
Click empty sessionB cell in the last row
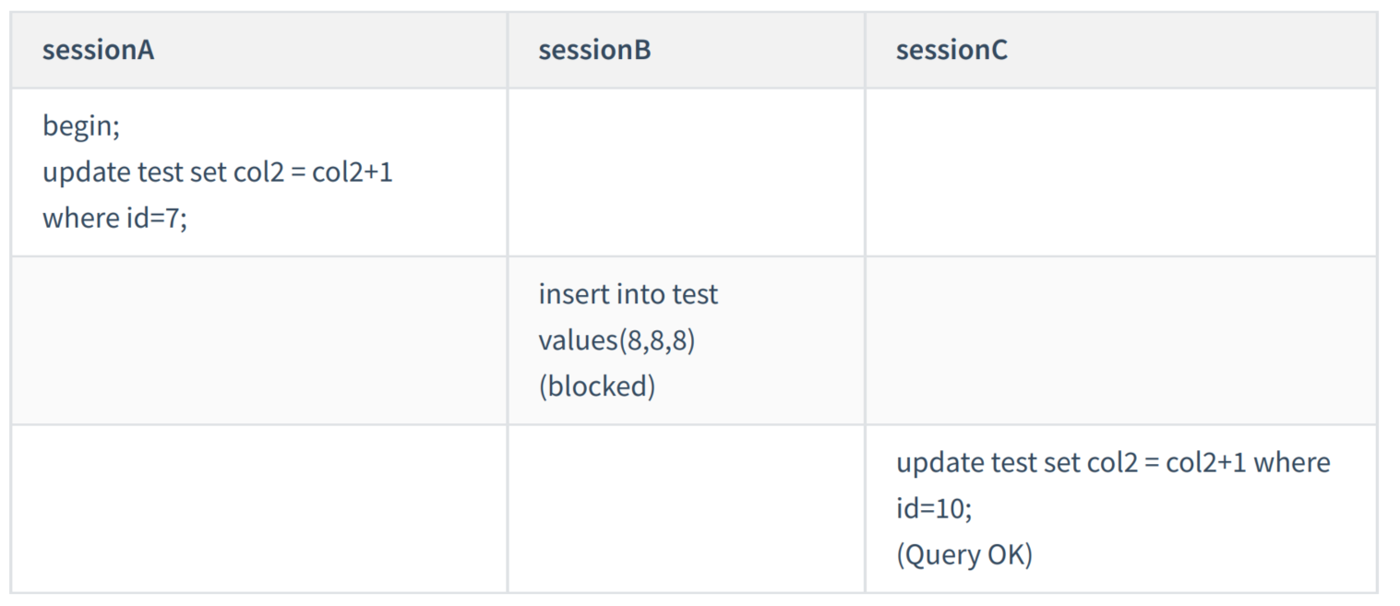pos(685,508)
